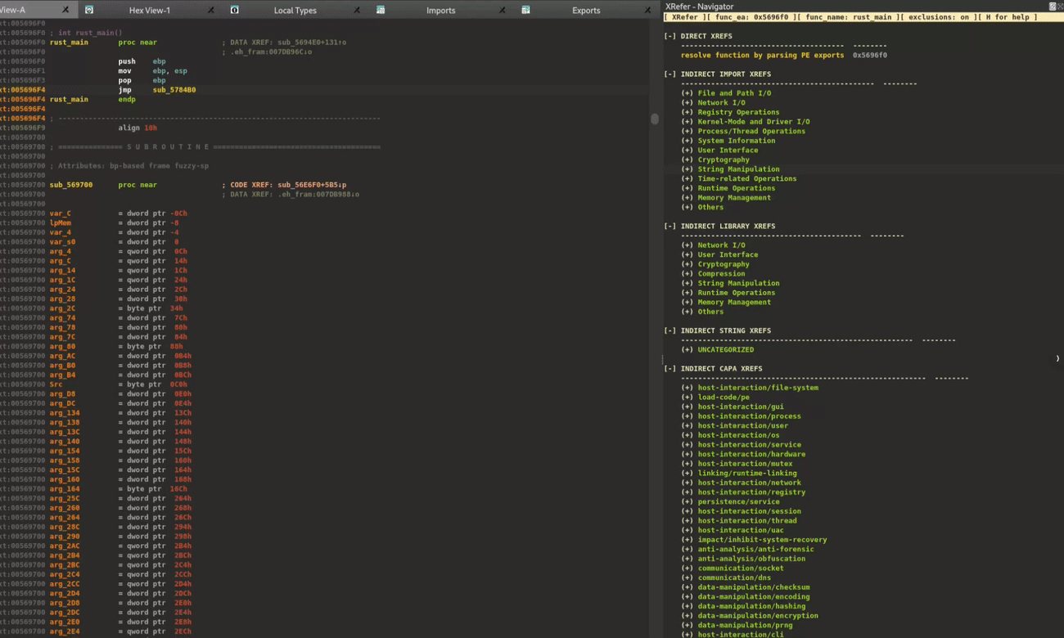The width and height of the screenshot is (1064, 638).
Task: Expand host-interaction/gui capa entry
Action: (688, 407)
